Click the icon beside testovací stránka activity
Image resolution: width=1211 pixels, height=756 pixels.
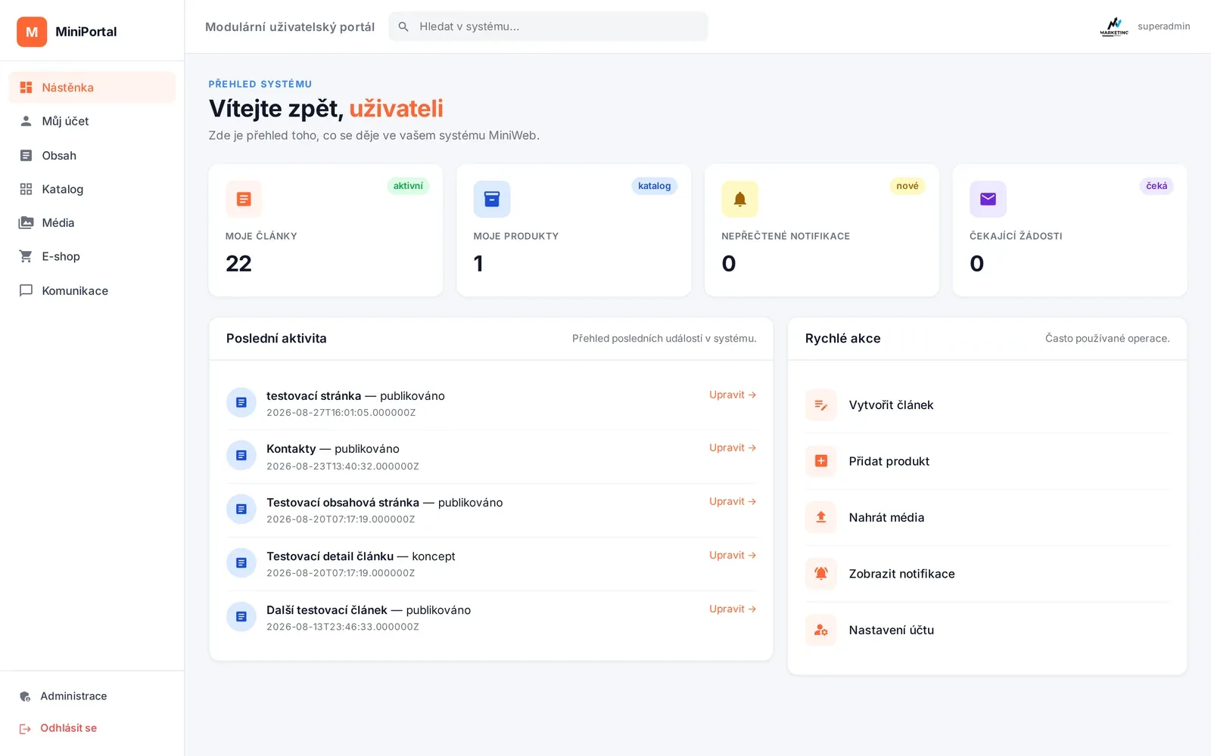[x=241, y=402]
